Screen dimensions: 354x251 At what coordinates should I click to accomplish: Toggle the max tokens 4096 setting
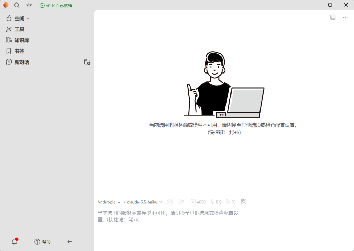(x=198, y=202)
